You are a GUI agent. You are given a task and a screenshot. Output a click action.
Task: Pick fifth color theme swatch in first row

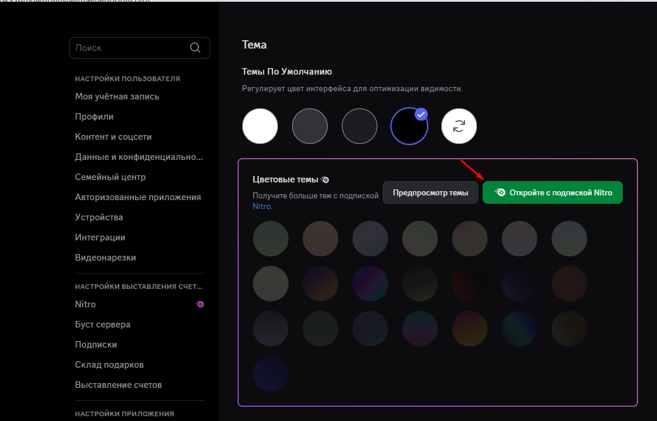point(470,239)
